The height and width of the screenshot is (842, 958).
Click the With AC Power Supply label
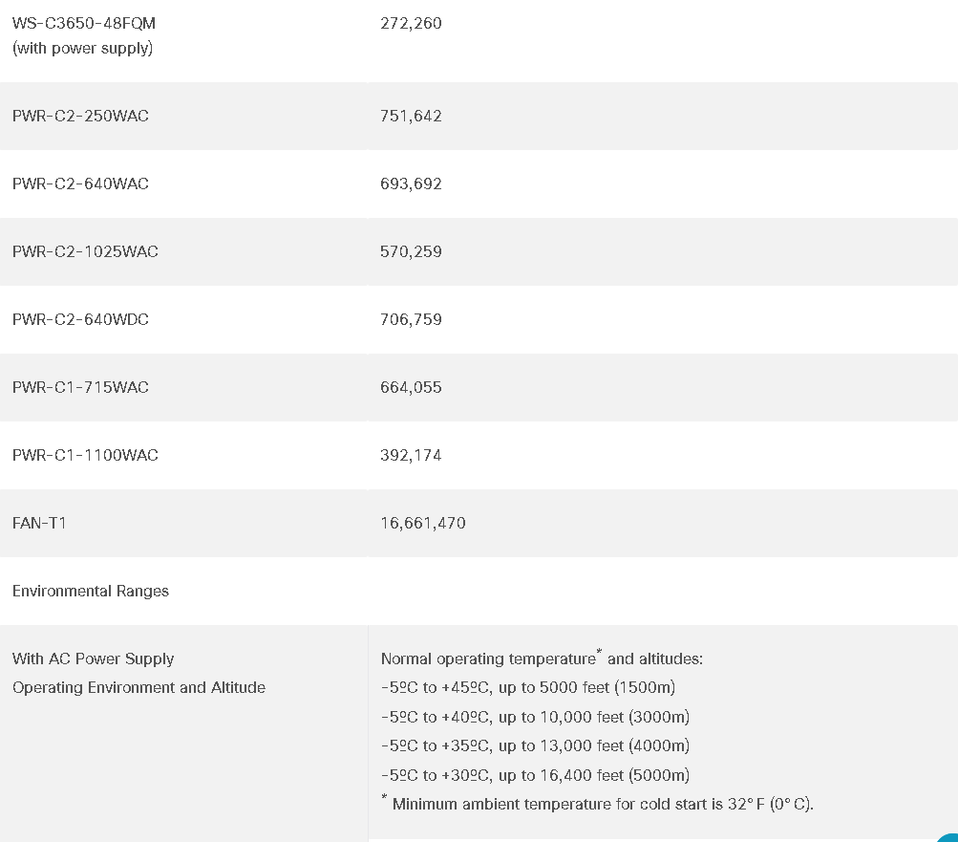(x=93, y=658)
